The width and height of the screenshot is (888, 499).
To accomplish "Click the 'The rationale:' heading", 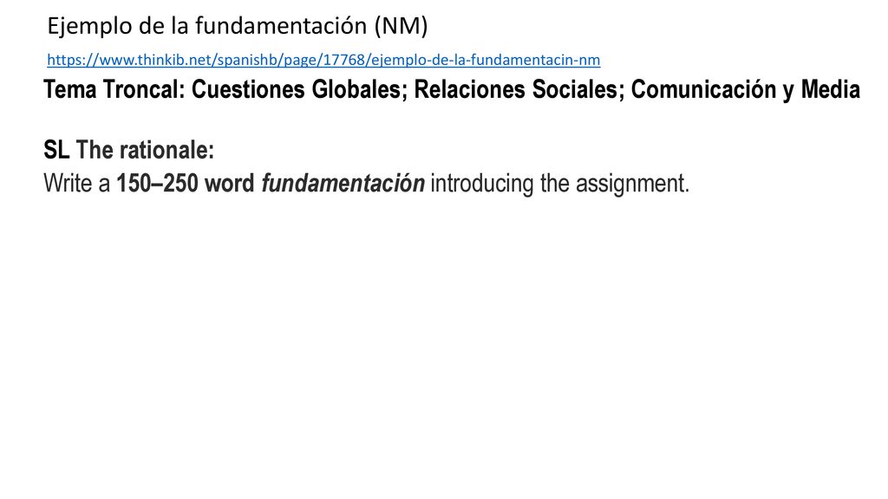I will pos(145,150).
